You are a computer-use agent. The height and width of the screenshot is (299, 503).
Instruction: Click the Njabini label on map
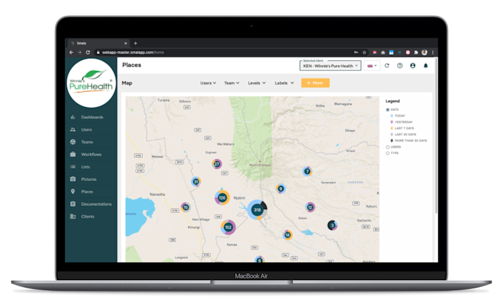(x=240, y=198)
